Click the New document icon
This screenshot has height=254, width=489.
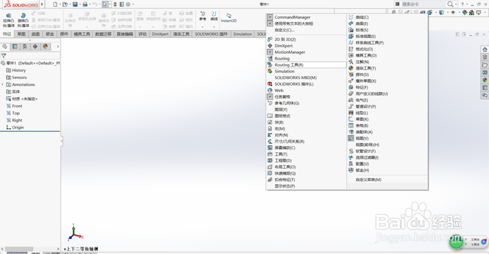click(x=55, y=4)
